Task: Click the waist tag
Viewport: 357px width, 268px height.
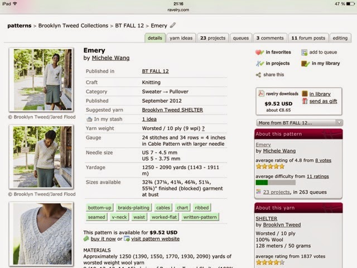Action: coord(139,217)
